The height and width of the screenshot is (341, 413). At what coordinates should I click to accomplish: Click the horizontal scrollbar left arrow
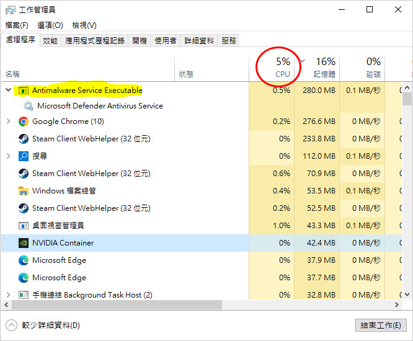(6, 305)
